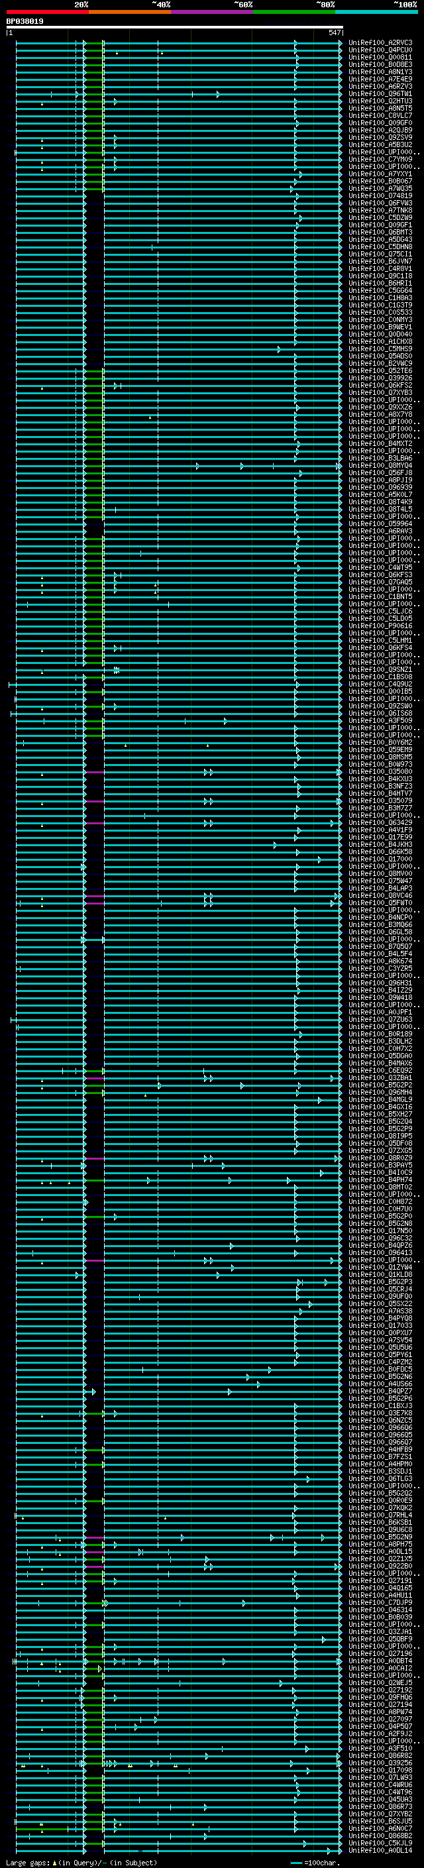Choose the UniRef100_O35079 row label

click(x=380, y=800)
